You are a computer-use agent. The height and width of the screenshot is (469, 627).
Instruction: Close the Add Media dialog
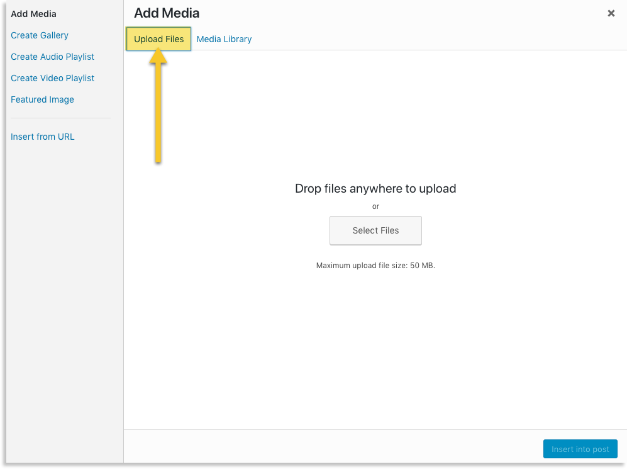pos(611,13)
